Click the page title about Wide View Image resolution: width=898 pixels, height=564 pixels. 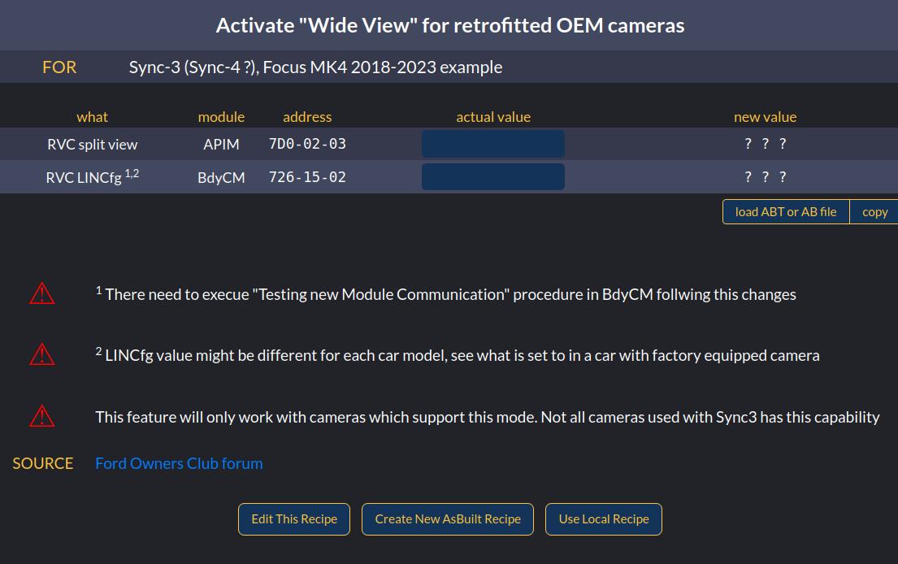click(x=449, y=25)
